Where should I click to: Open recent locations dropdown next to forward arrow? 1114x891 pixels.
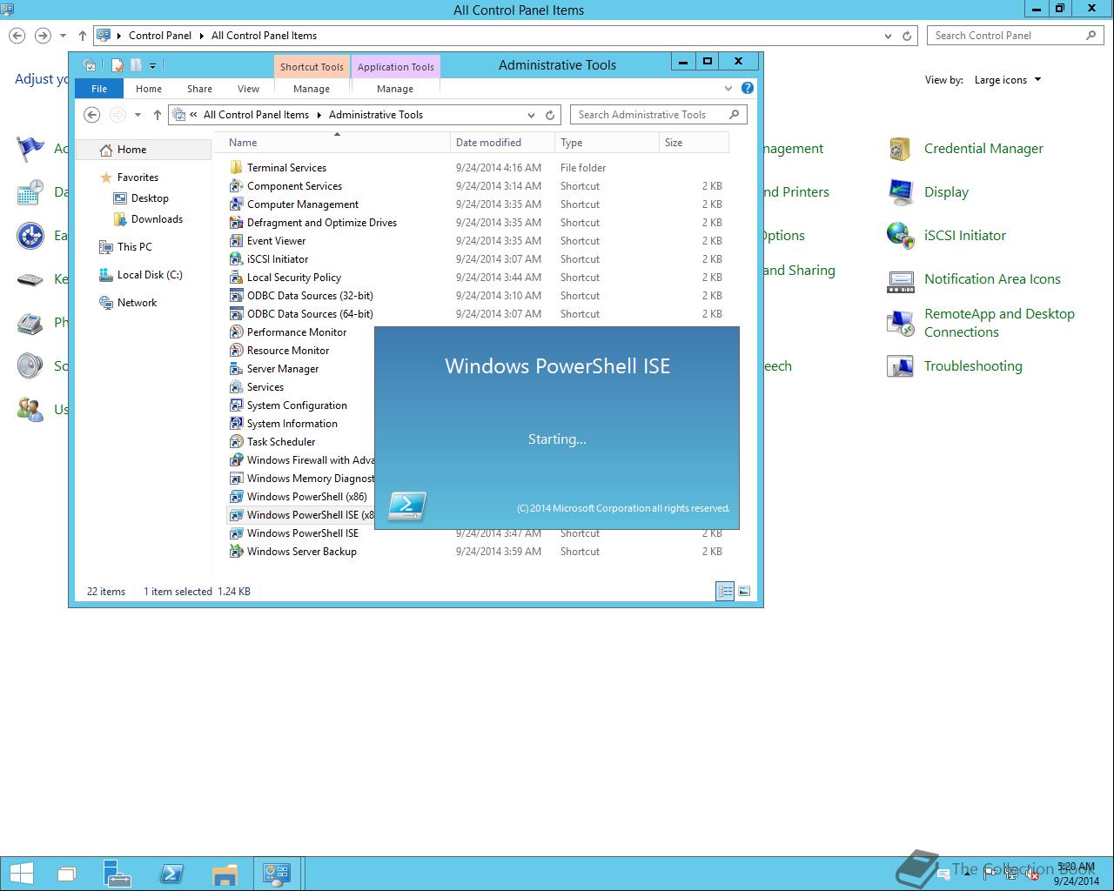(138, 115)
